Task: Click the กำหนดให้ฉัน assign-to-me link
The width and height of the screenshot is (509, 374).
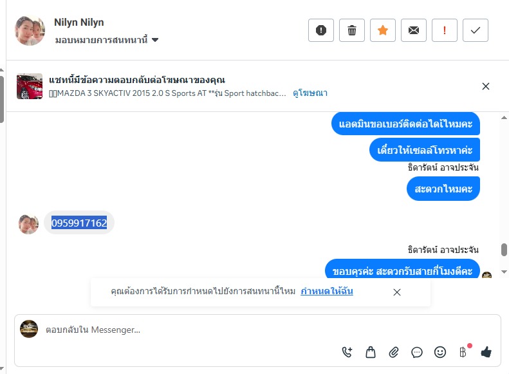Action: [326, 292]
